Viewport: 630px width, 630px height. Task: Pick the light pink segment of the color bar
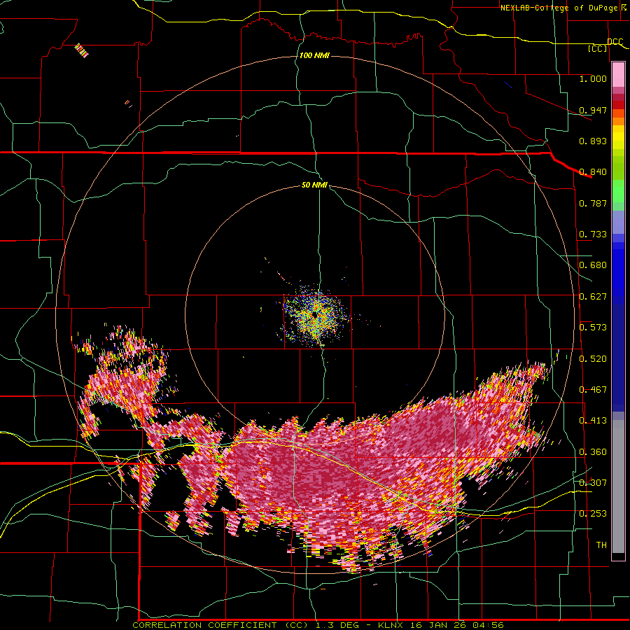[x=618, y=75]
